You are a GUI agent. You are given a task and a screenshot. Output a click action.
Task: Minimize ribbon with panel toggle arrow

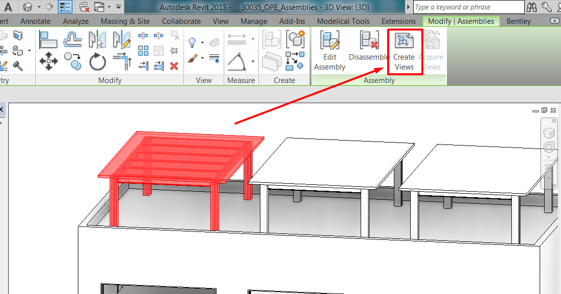[555, 21]
